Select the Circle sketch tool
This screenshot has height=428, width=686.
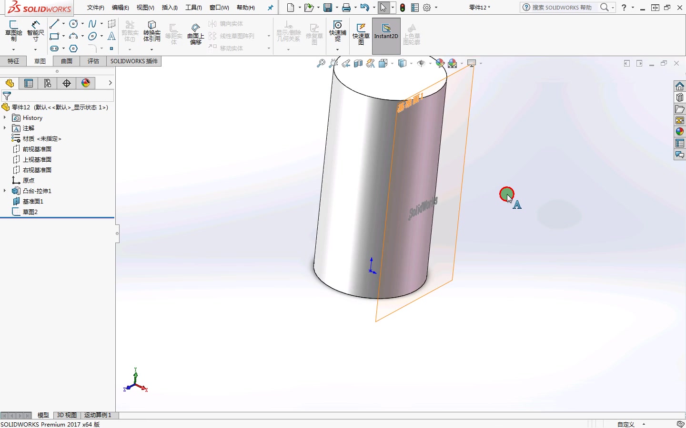[74, 24]
